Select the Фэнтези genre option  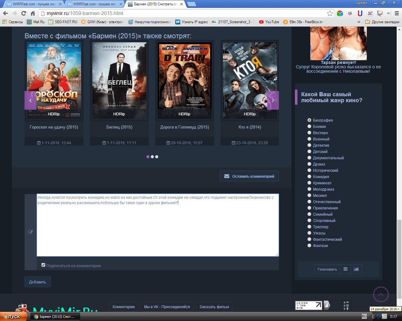click(x=309, y=245)
